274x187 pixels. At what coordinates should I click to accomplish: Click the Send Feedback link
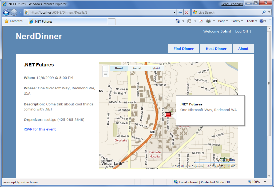point(232,4)
